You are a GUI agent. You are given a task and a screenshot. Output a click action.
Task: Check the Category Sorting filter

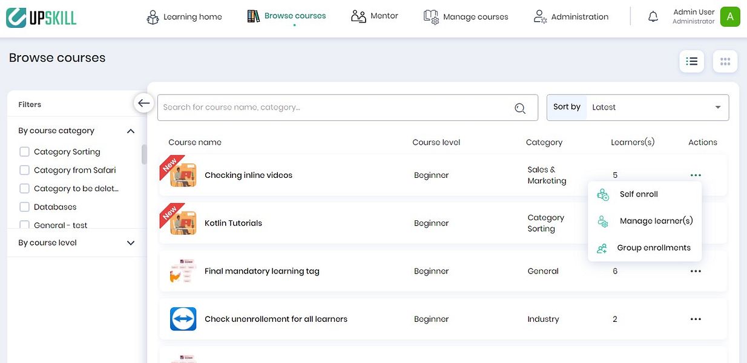25,152
